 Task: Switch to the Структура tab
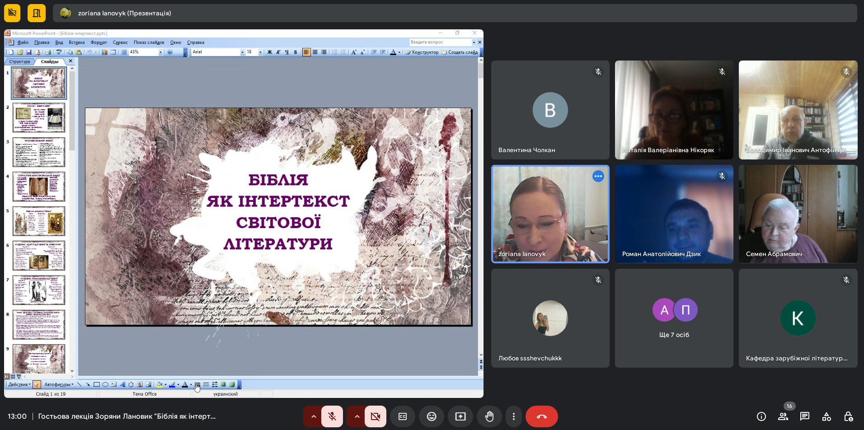coord(19,61)
